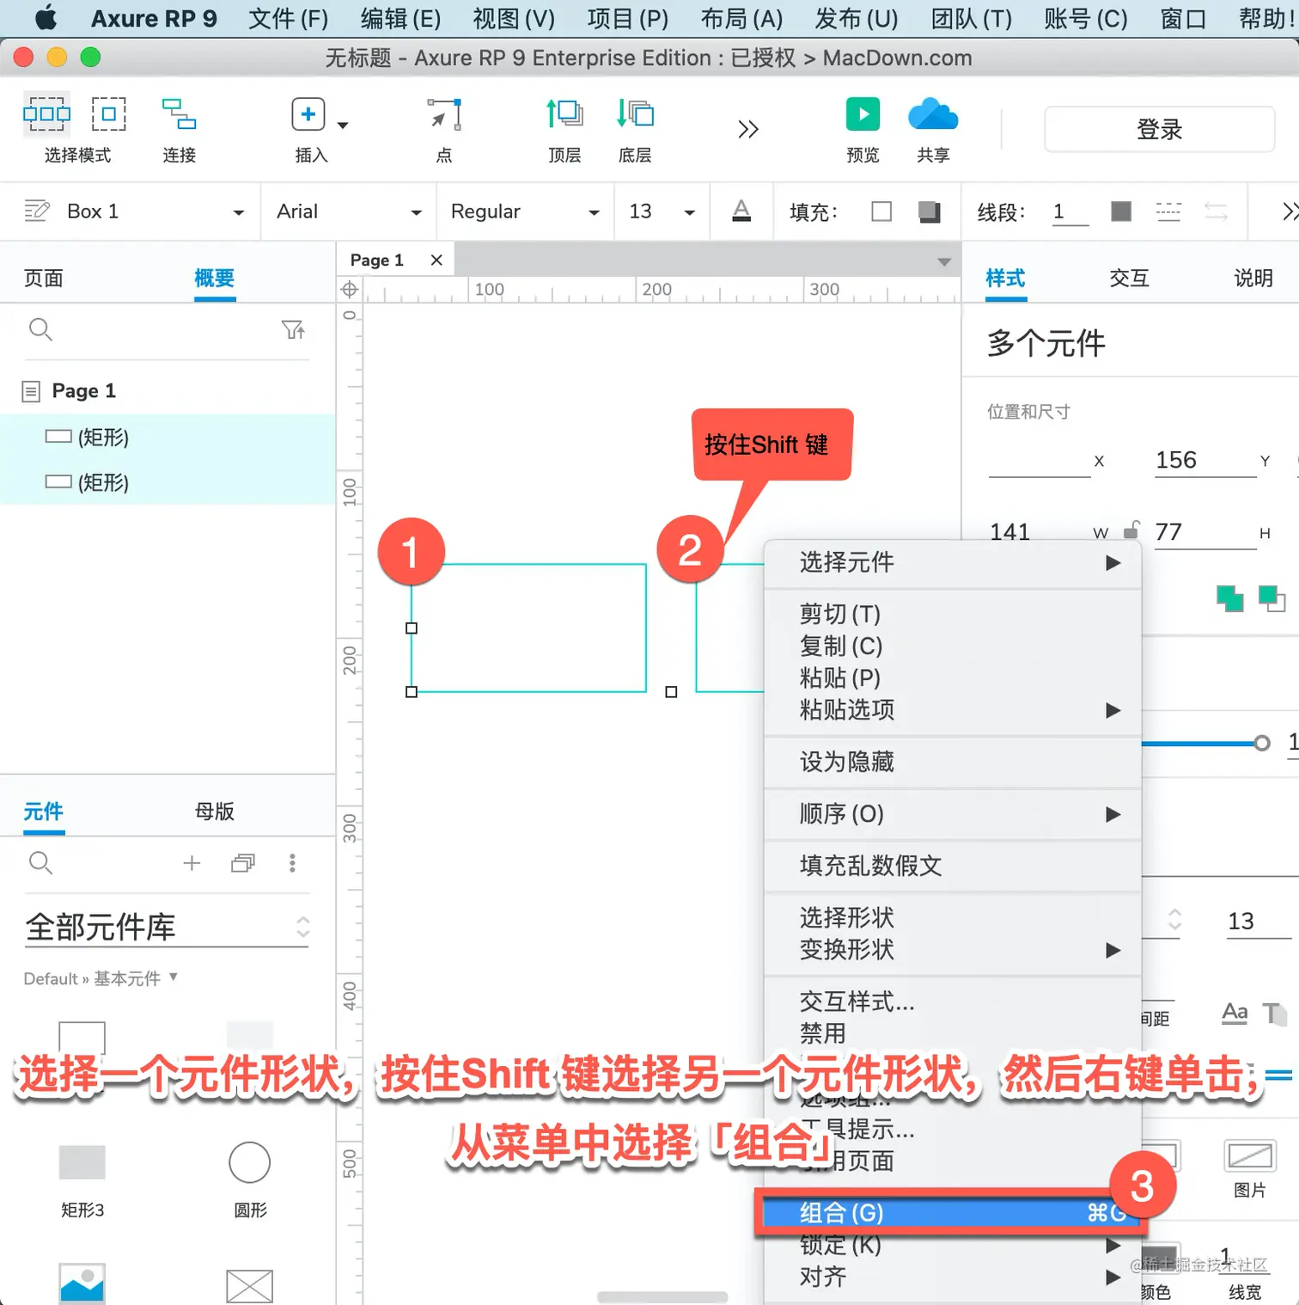The image size is (1299, 1305).
Task: Open the 布局 (A) menu
Action: 741,18
